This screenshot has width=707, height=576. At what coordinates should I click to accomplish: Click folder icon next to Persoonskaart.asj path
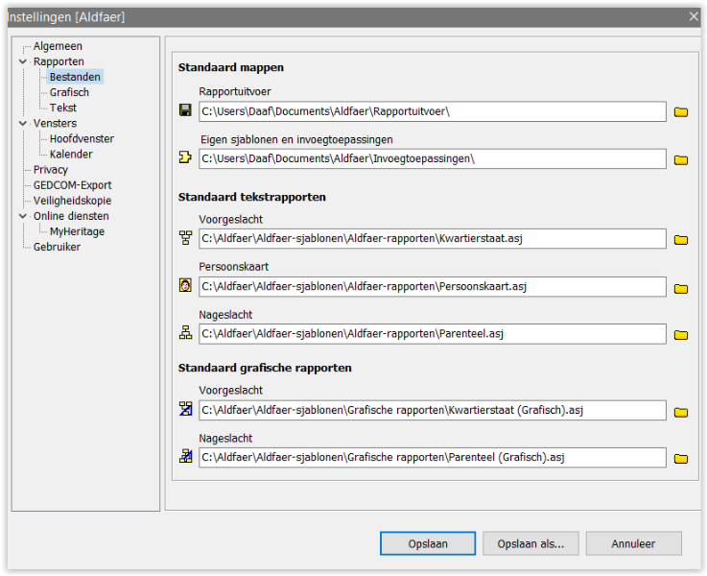pos(681,288)
